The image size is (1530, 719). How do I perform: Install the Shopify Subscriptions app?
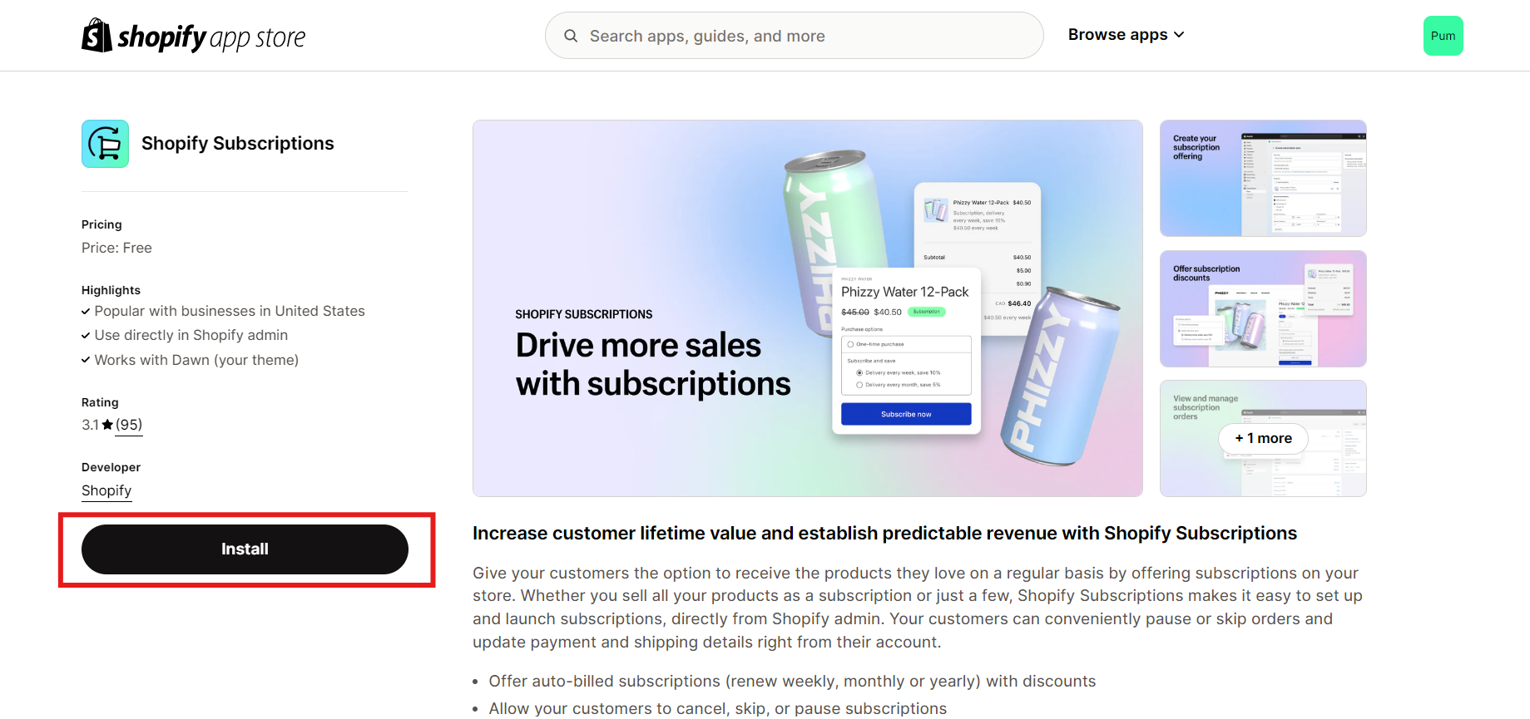click(x=245, y=549)
